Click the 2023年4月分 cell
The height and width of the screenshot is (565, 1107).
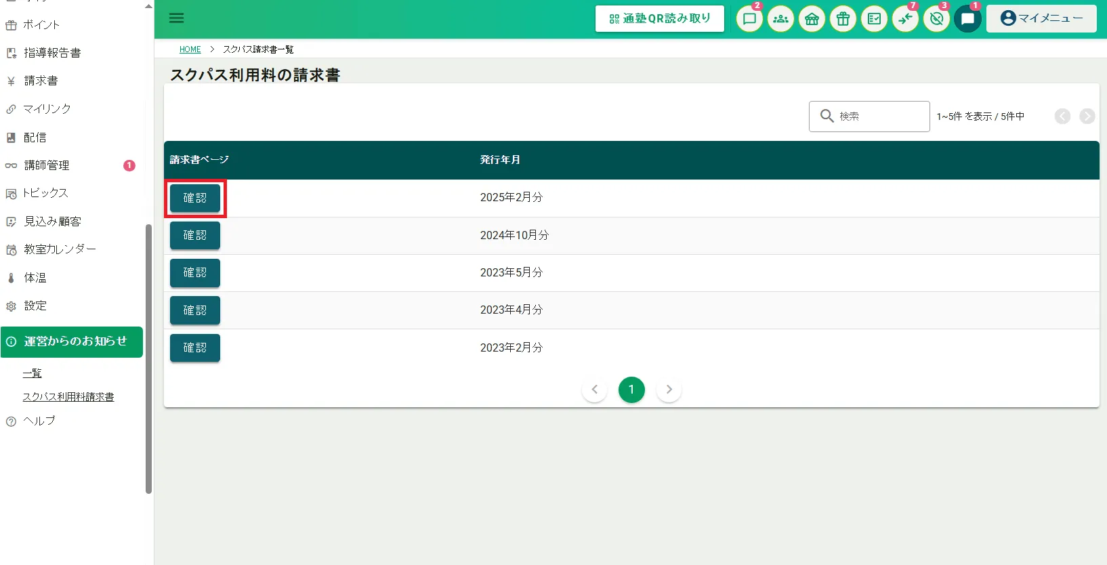511,310
